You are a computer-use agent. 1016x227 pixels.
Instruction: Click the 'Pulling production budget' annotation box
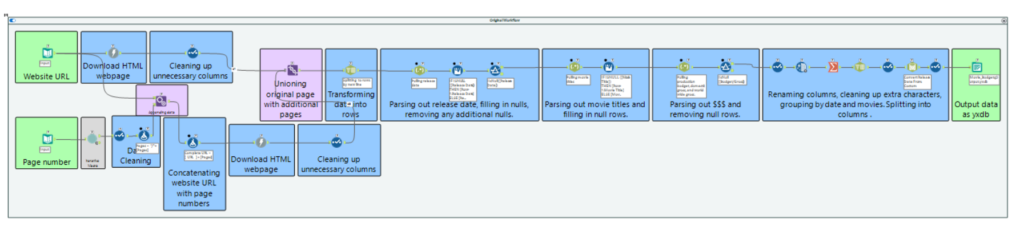[691, 86]
